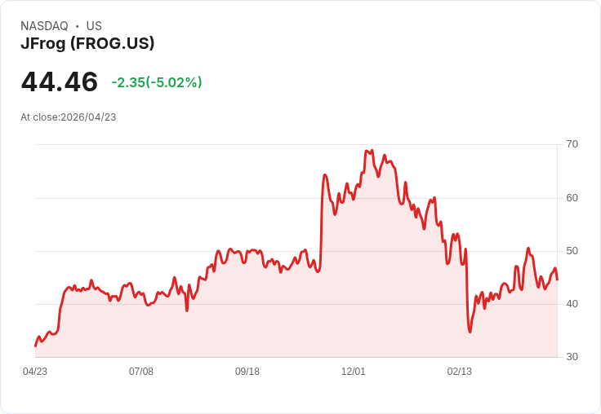Viewport: 601px width, 414px height.
Task: Click the final endpoint of the price line
Action: [557, 280]
